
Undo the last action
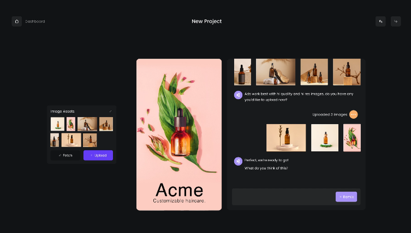(x=381, y=21)
